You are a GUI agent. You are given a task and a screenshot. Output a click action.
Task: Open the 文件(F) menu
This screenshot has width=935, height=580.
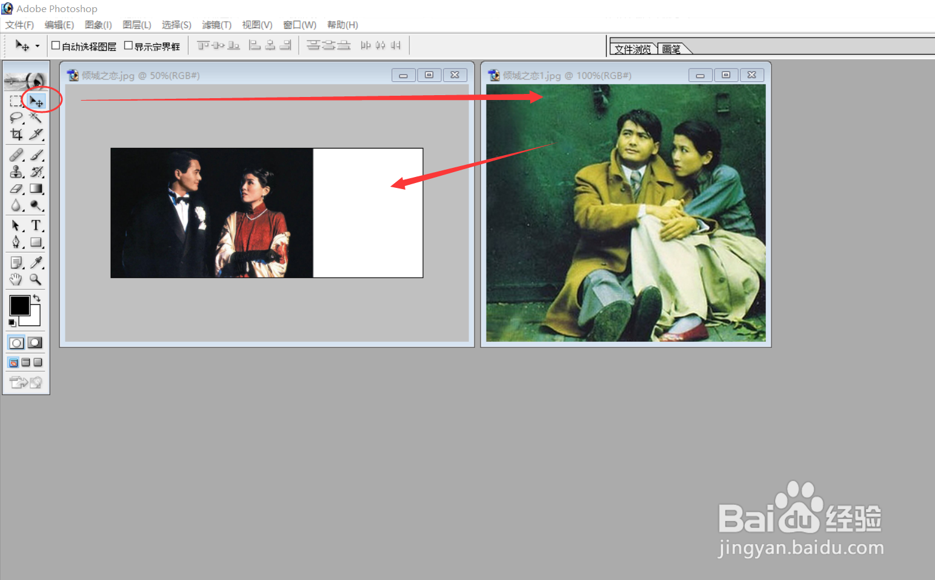click(19, 25)
